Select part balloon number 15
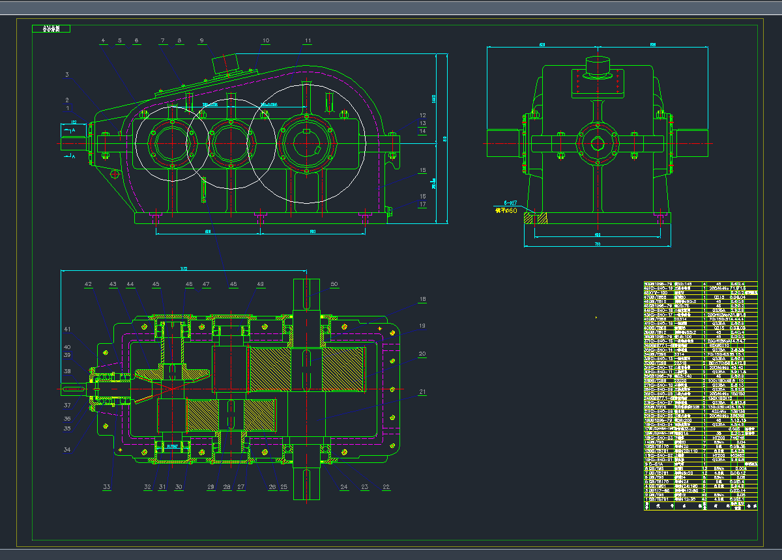The height and width of the screenshot is (560, 782). tap(422, 171)
